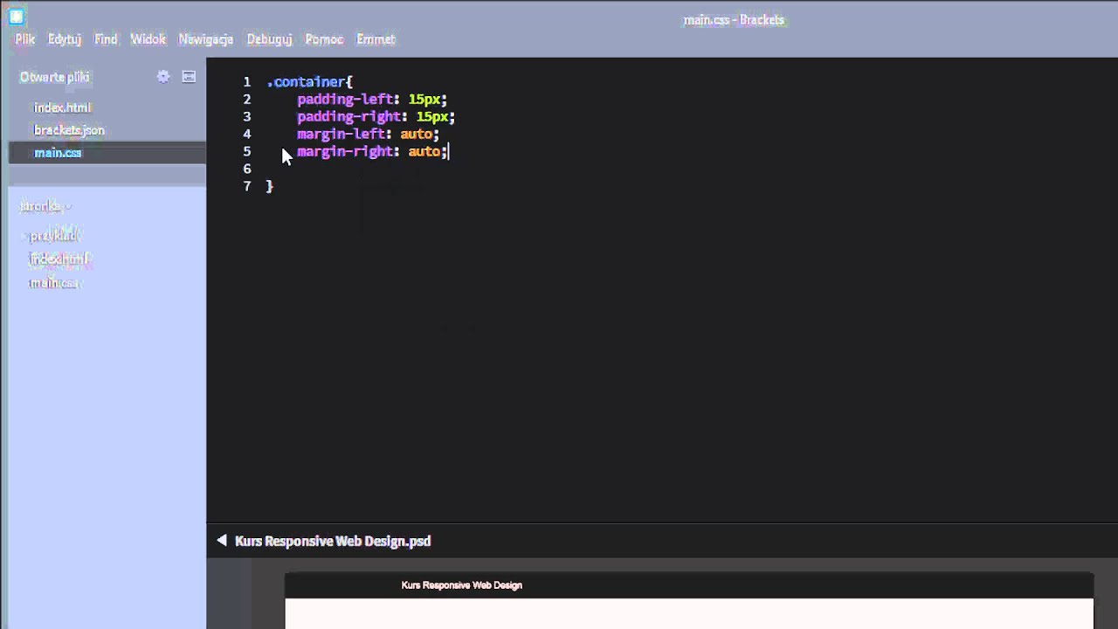
Task: Open working files settings gear
Action: click(x=163, y=77)
